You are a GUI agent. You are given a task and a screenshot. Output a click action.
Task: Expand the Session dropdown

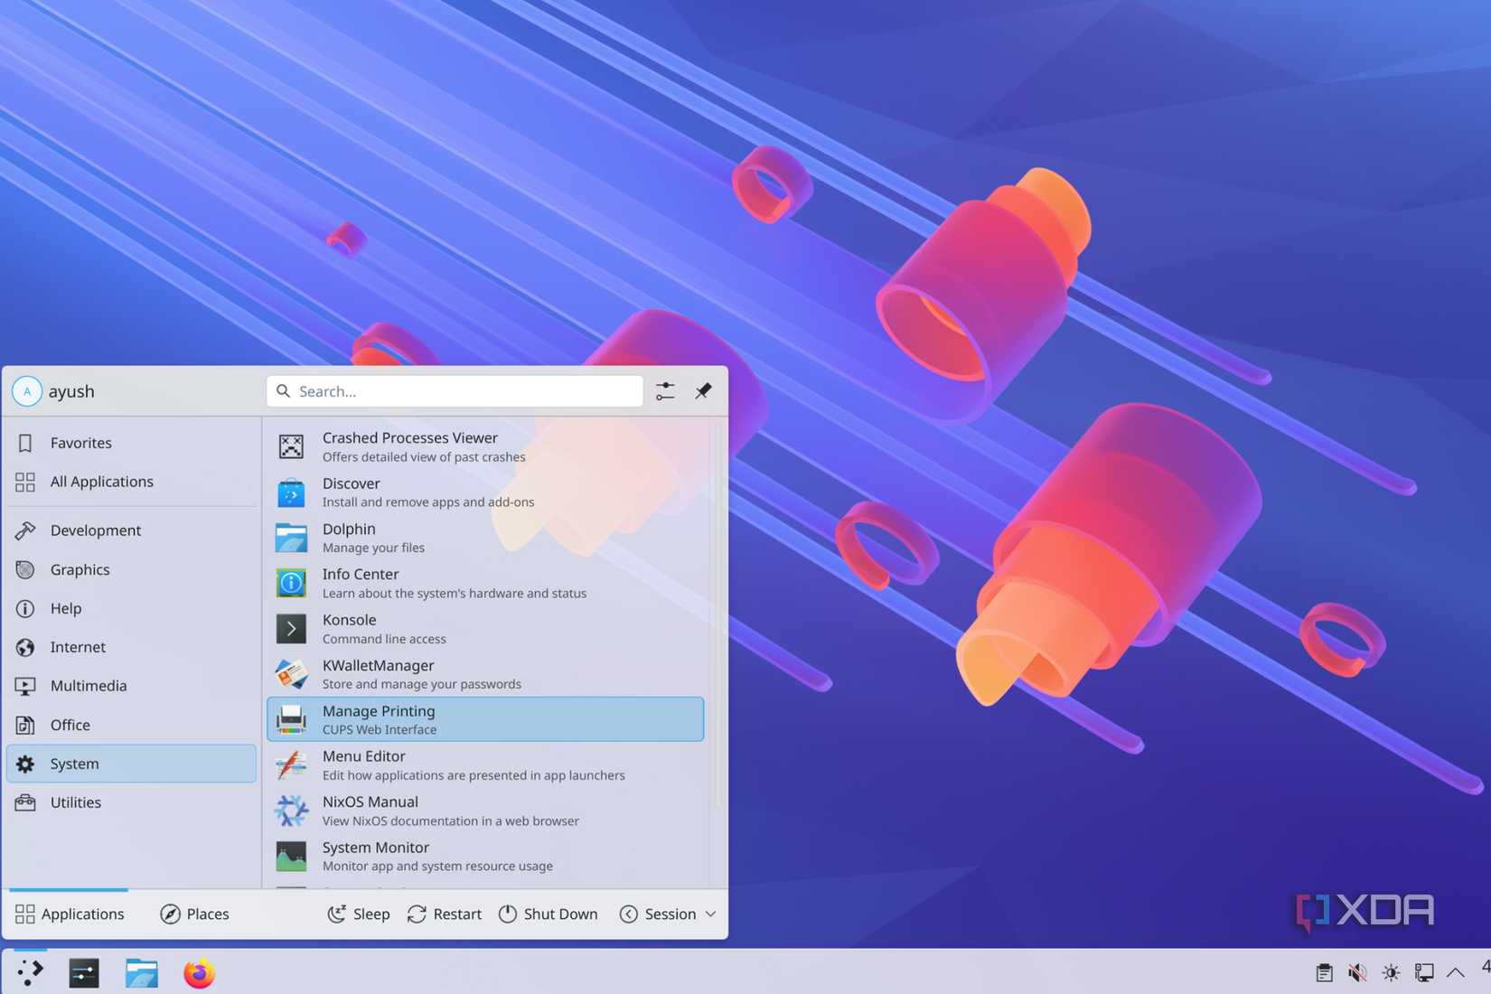click(x=668, y=914)
